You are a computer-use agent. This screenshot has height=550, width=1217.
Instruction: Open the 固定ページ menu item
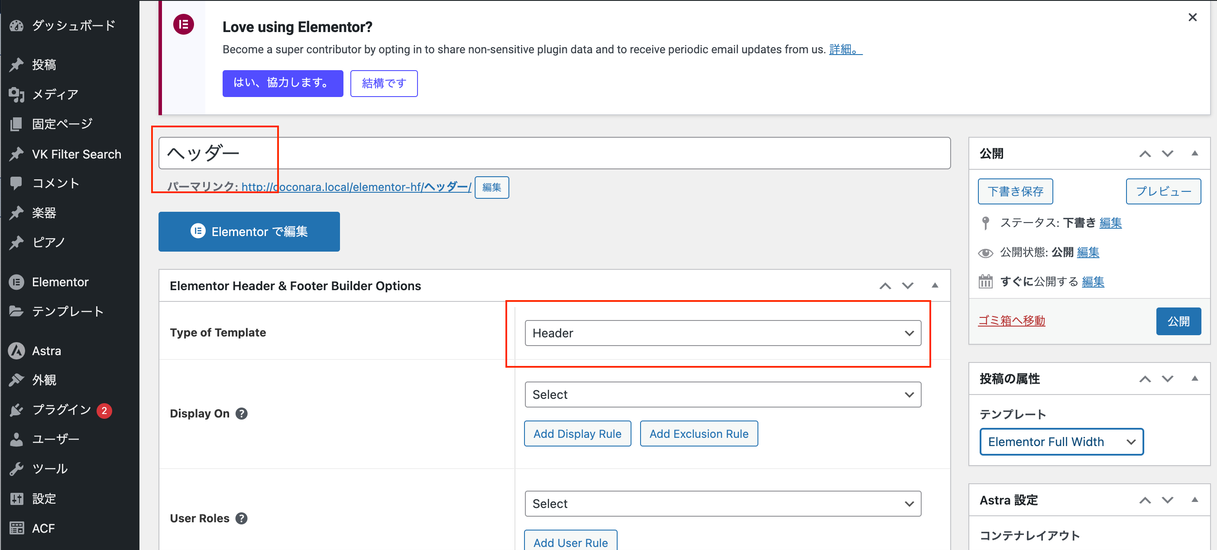[x=62, y=124]
